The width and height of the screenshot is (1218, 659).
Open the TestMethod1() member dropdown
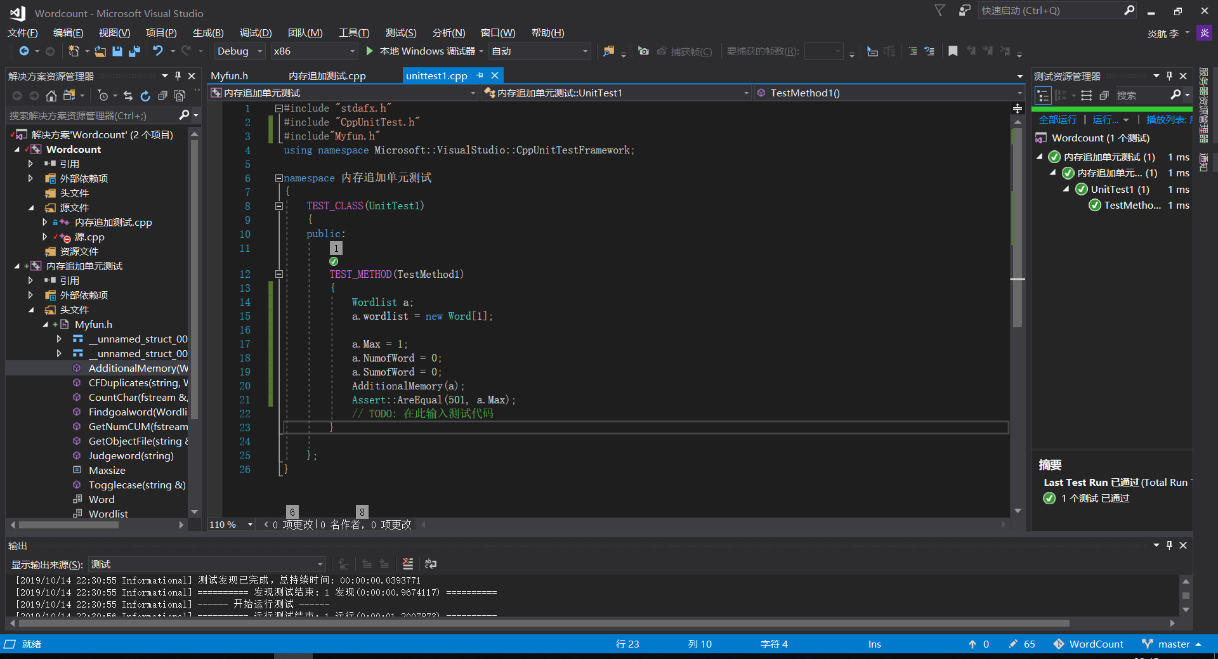pyautogui.click(x=889, y=93)
